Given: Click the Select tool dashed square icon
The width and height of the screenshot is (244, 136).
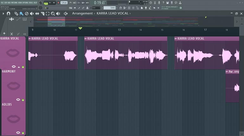Looking at the screenshot, I should tap(47, 14).
